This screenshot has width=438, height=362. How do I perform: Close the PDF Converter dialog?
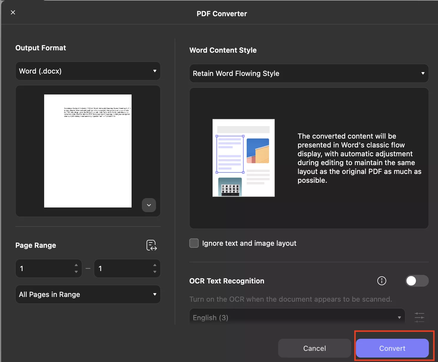13,12
